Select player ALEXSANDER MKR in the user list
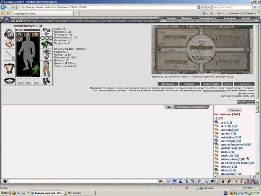The image size is (261, 196). [x=234, y=163]
